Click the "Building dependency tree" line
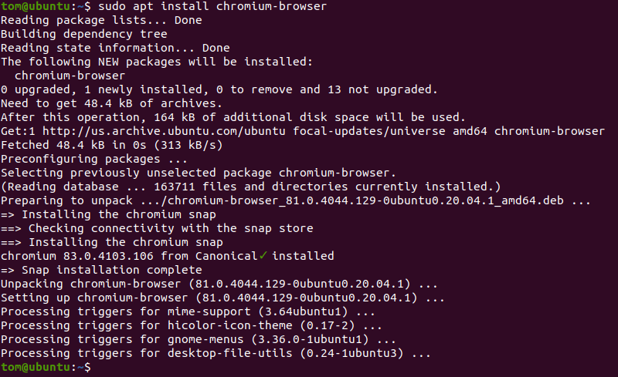Screen dimensions: 618x377 [x=83, y=34]
